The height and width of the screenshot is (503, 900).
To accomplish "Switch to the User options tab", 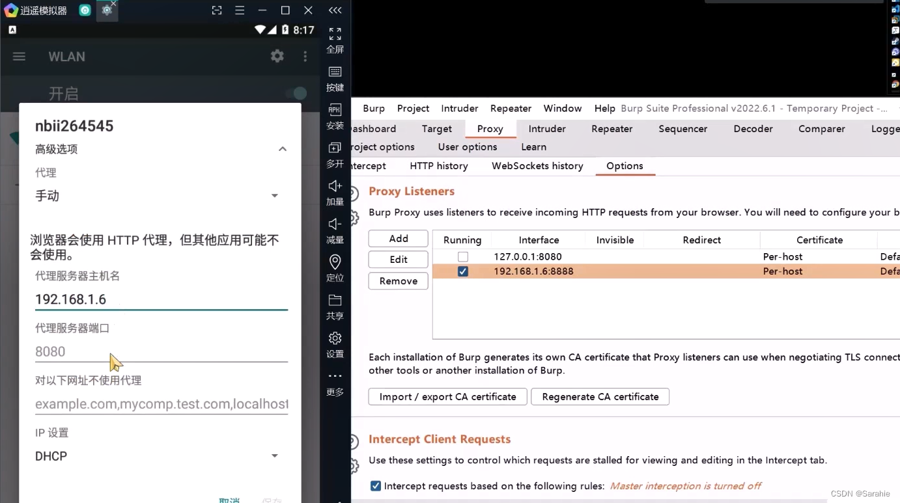I will click(468, 147).
